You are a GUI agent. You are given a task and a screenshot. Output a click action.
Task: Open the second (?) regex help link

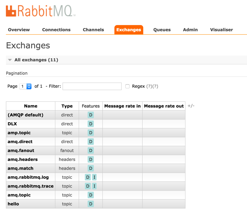[155, 86]
